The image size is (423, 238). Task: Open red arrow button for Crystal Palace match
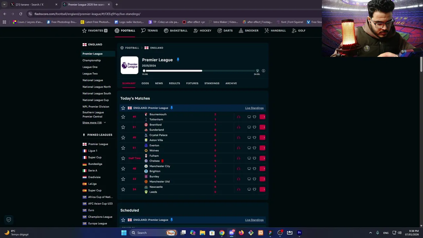click(262, 138)
